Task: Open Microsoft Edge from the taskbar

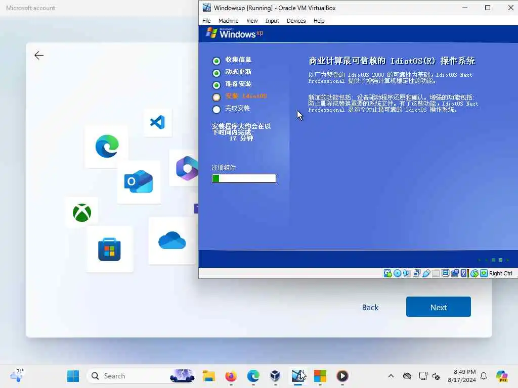Action: pos(253,376)
